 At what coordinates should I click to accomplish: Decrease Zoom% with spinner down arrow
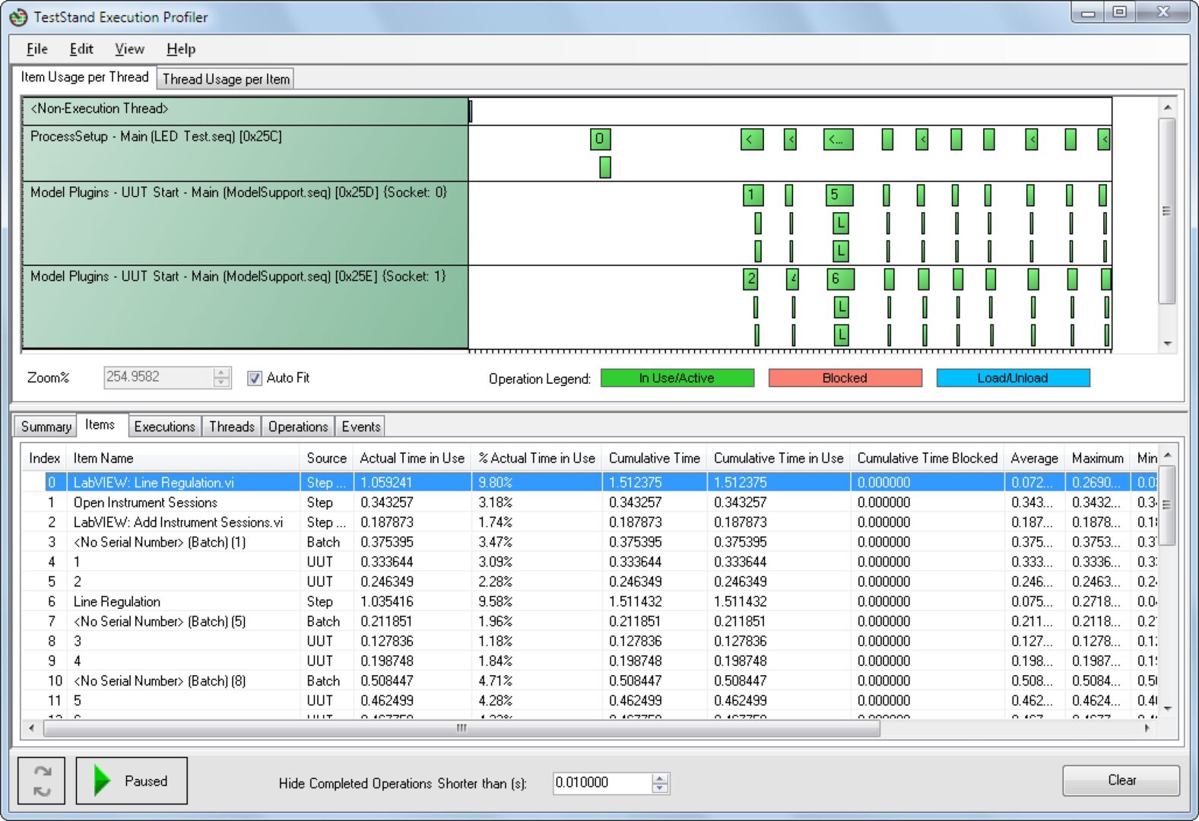click(221, 382)
